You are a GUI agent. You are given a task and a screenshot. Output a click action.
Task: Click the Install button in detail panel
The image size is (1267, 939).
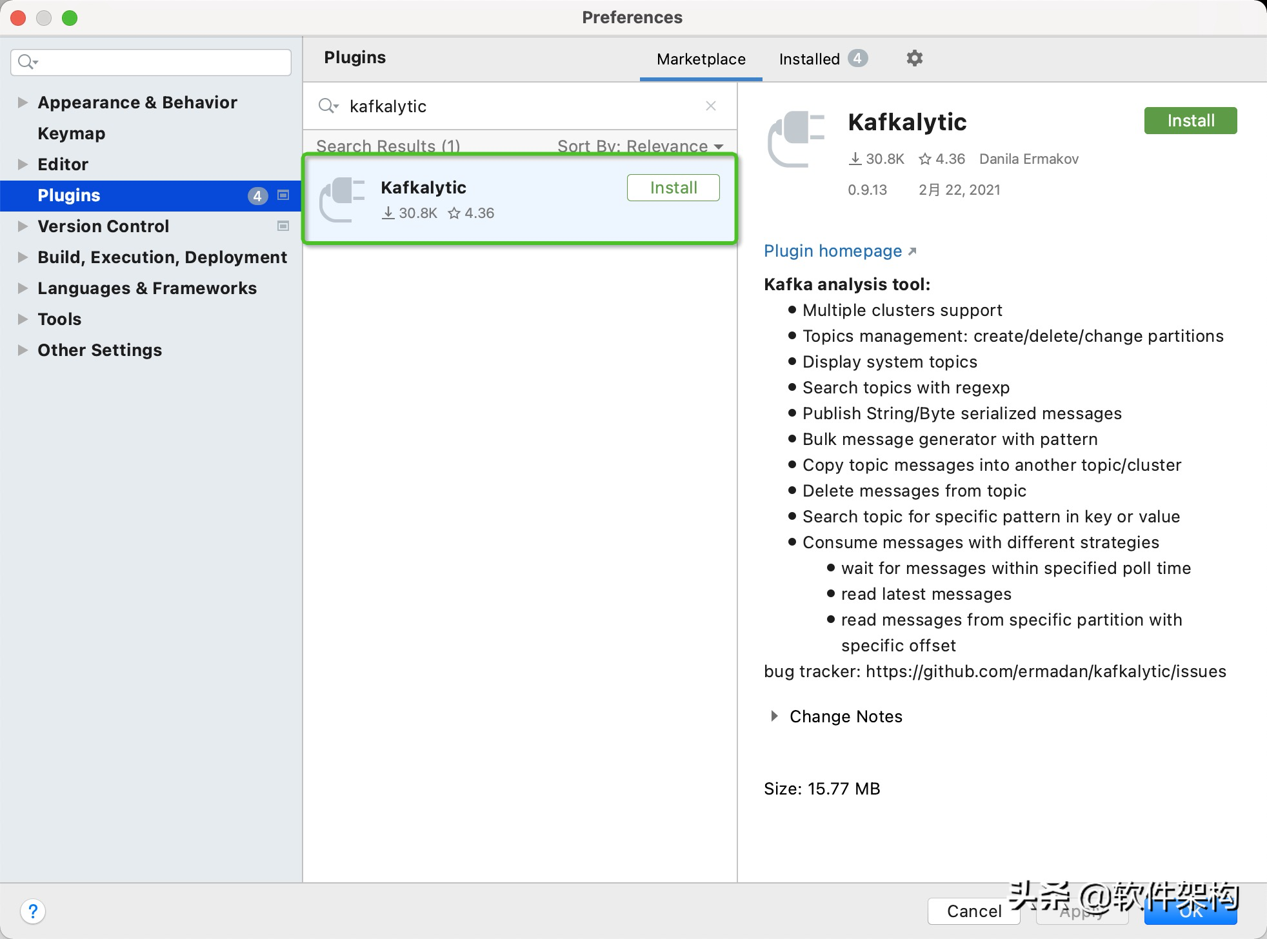click(x=1191, y=121)
